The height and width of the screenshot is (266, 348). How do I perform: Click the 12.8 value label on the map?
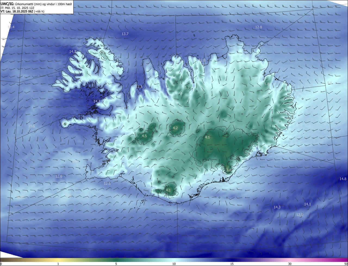pos(259,27)
